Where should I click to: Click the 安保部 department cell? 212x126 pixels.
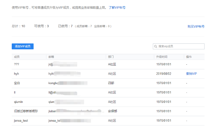[112, 111]
